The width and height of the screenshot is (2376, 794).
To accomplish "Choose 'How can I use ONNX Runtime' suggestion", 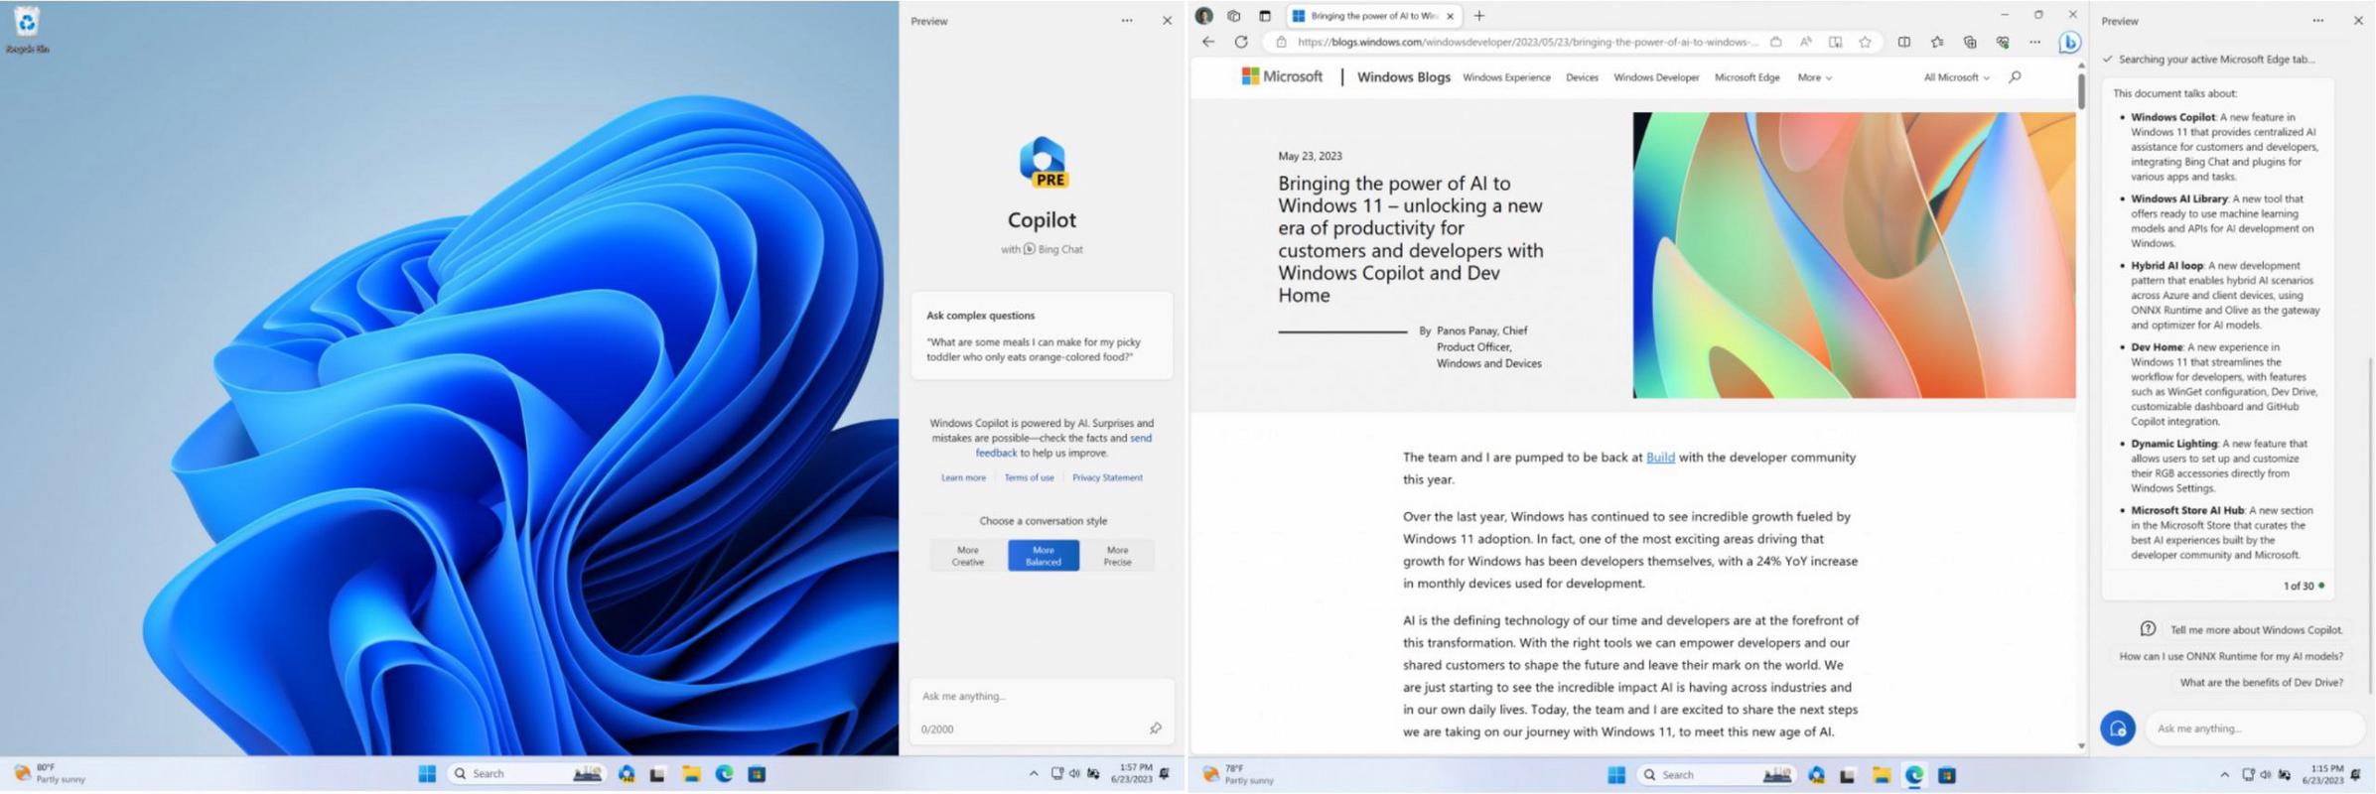I will pyautogui.click(x=2231, y=656).
